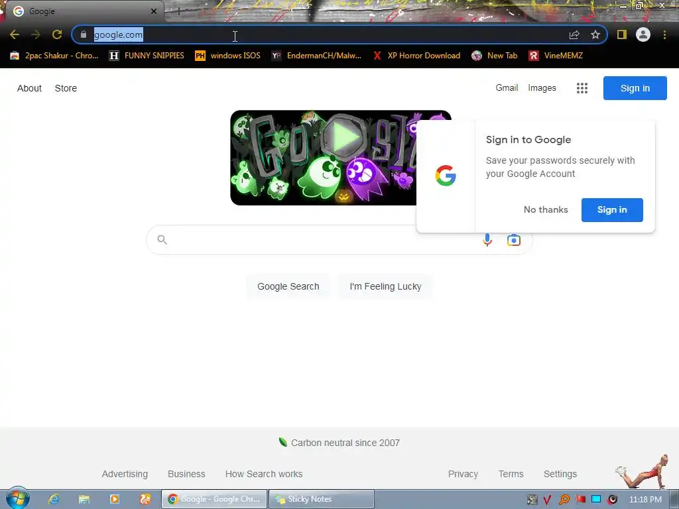The height and width of the screenshot is (509, 679).
Task: Click the red flag tray icon
Action: tap(581, 500)
